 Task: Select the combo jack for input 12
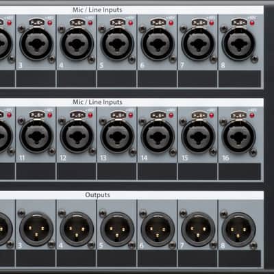[x=77, y=136]
